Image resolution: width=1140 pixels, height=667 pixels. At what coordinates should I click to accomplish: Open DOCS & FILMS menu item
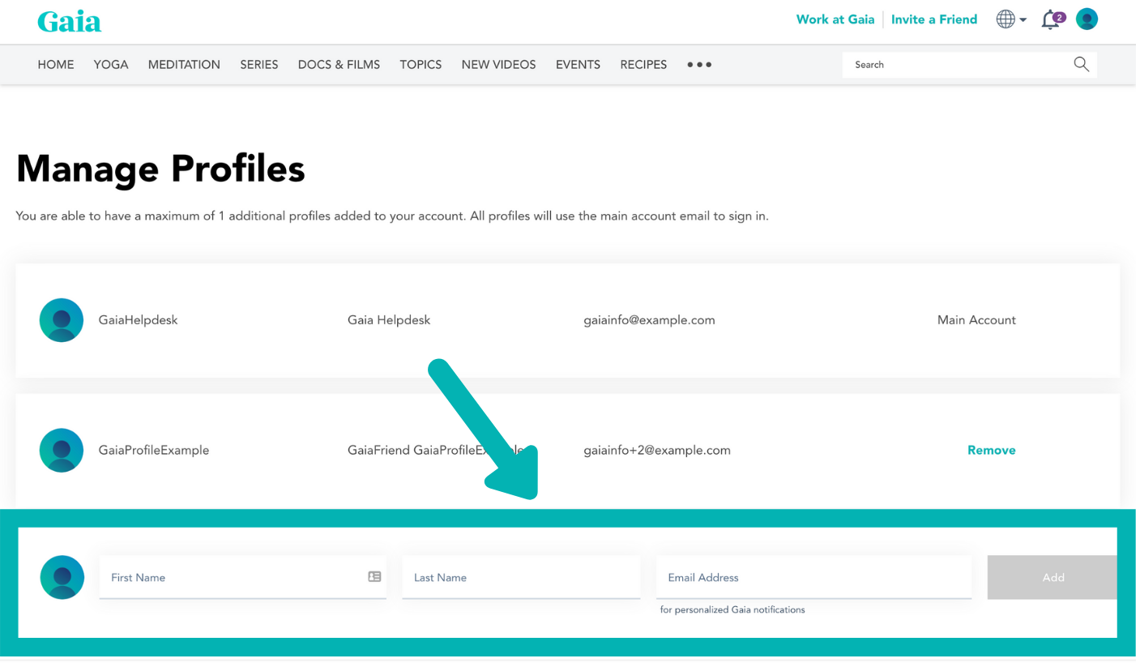(339, 65)
